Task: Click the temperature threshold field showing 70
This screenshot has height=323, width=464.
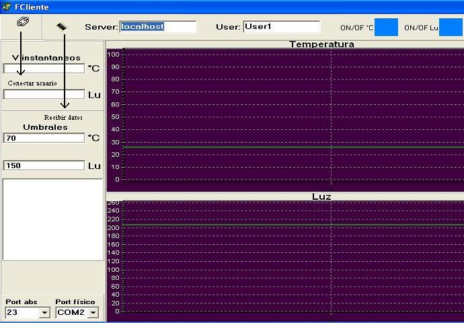Action: [x=44, y=138]
